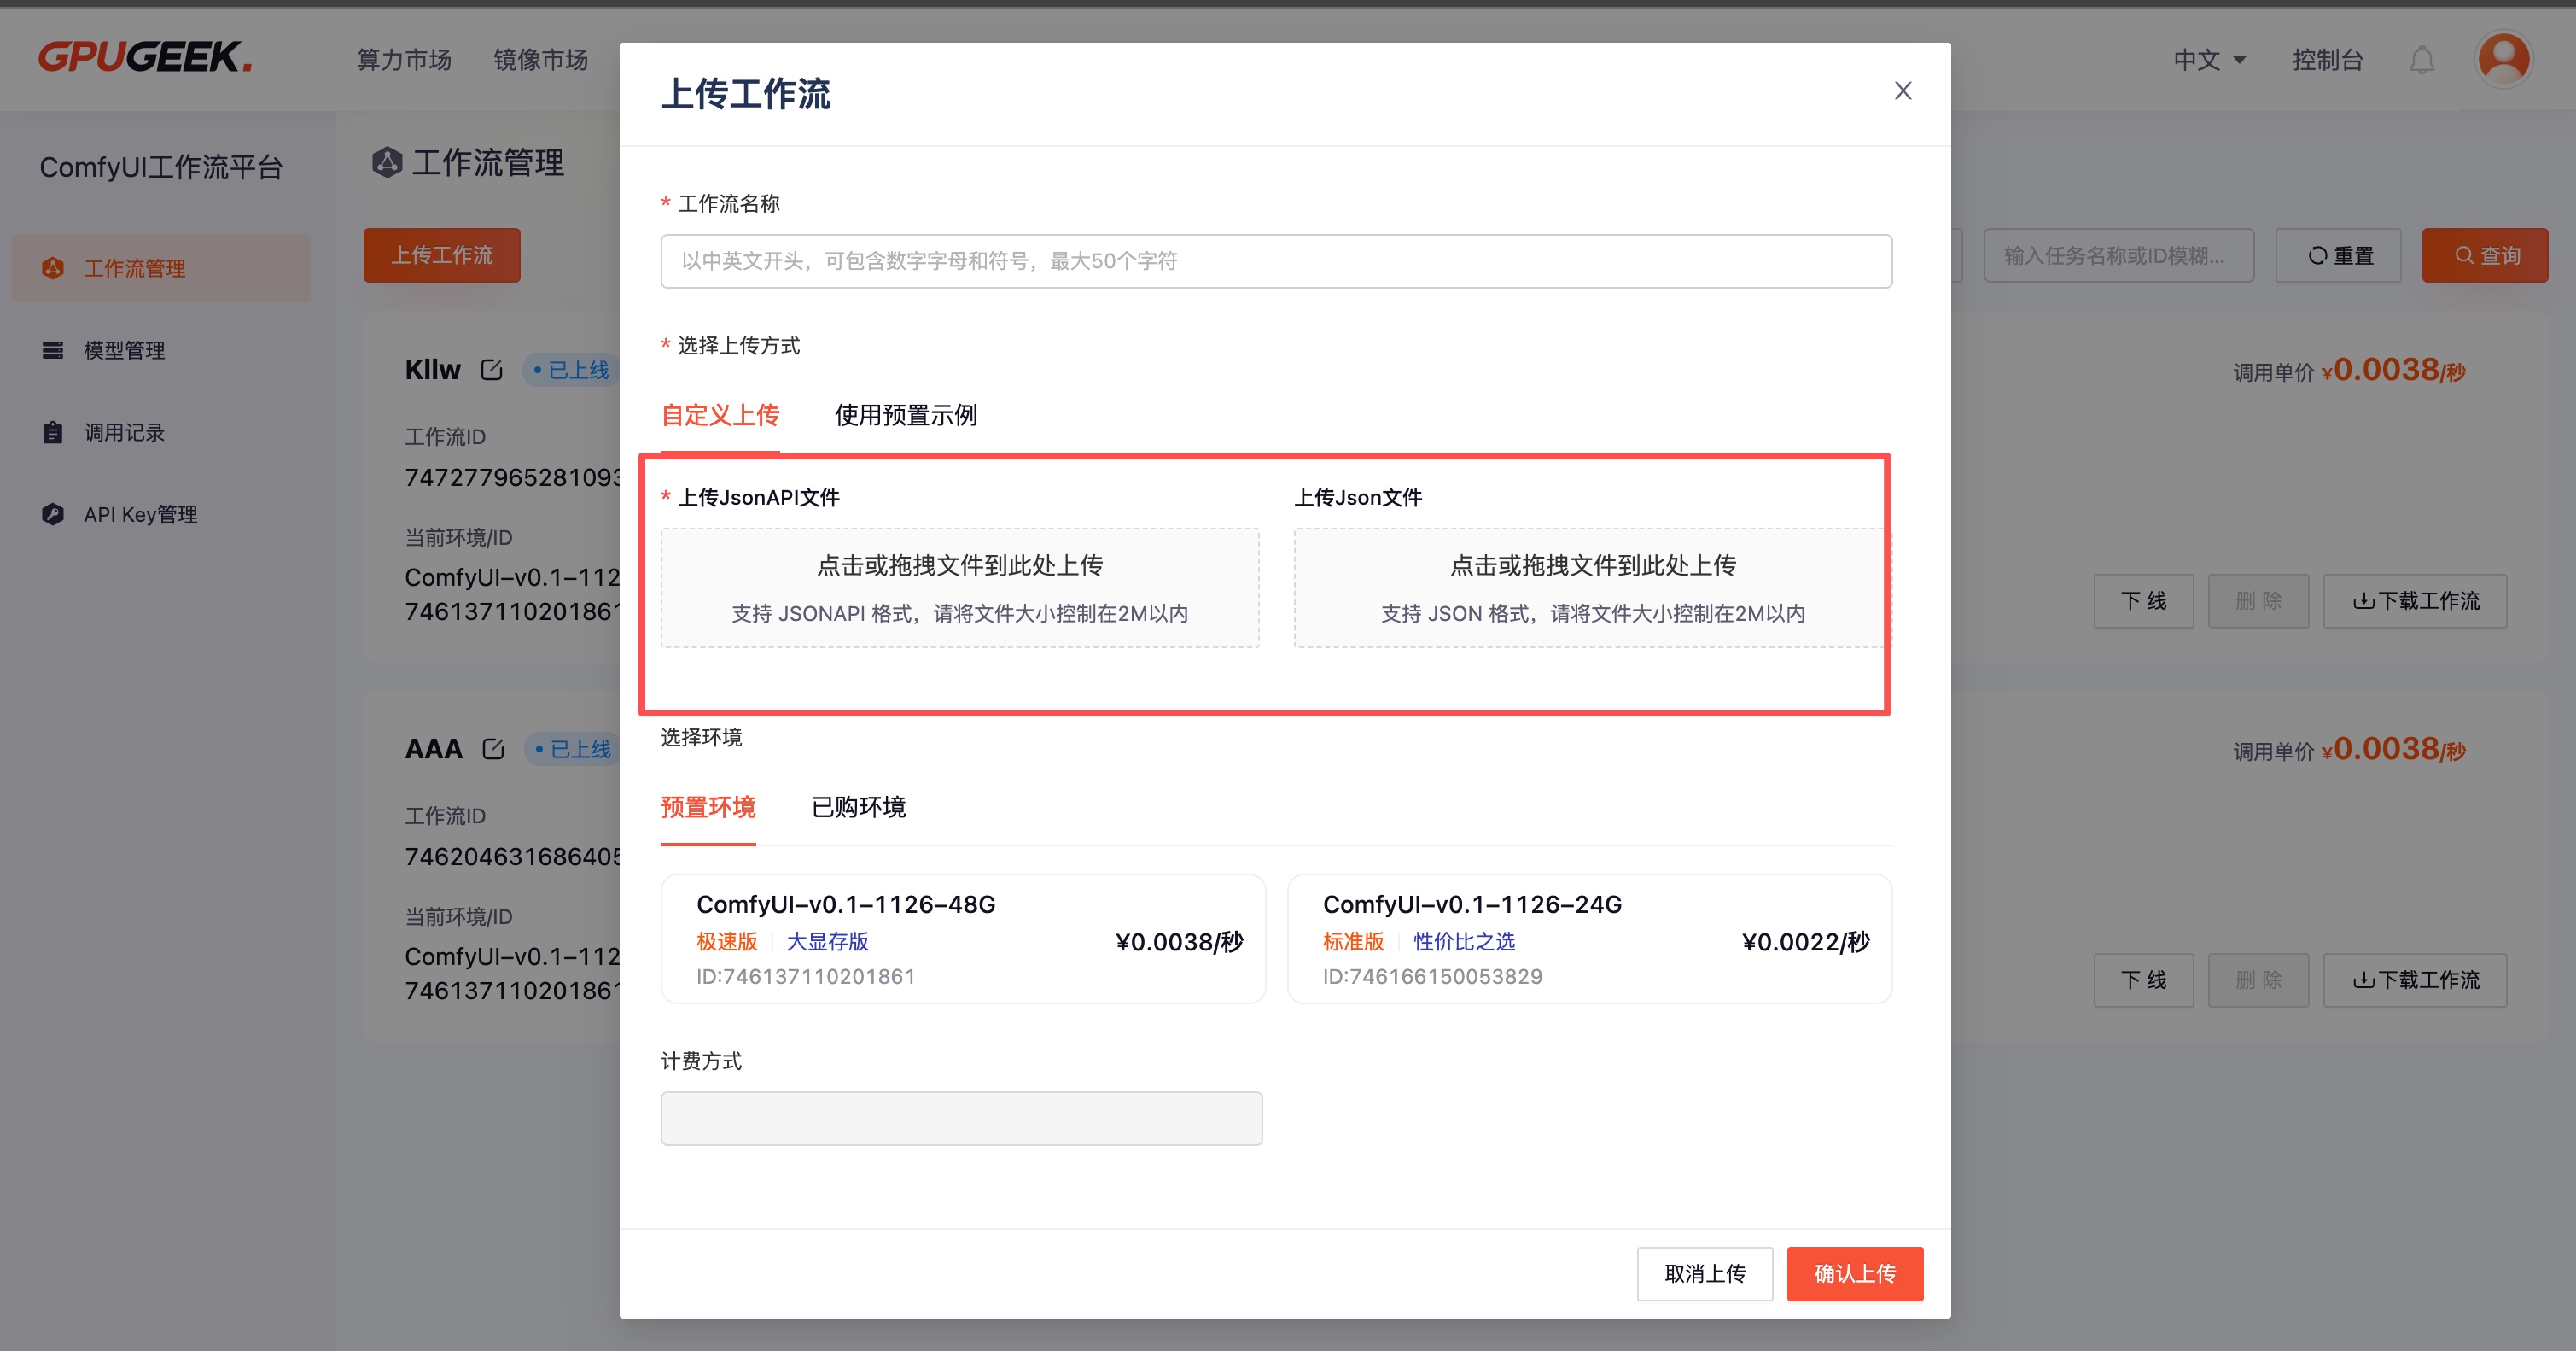Switch to 使用预置示例 tab
The height and width of the screenshot is (1351, 2576).
[905, 415]
